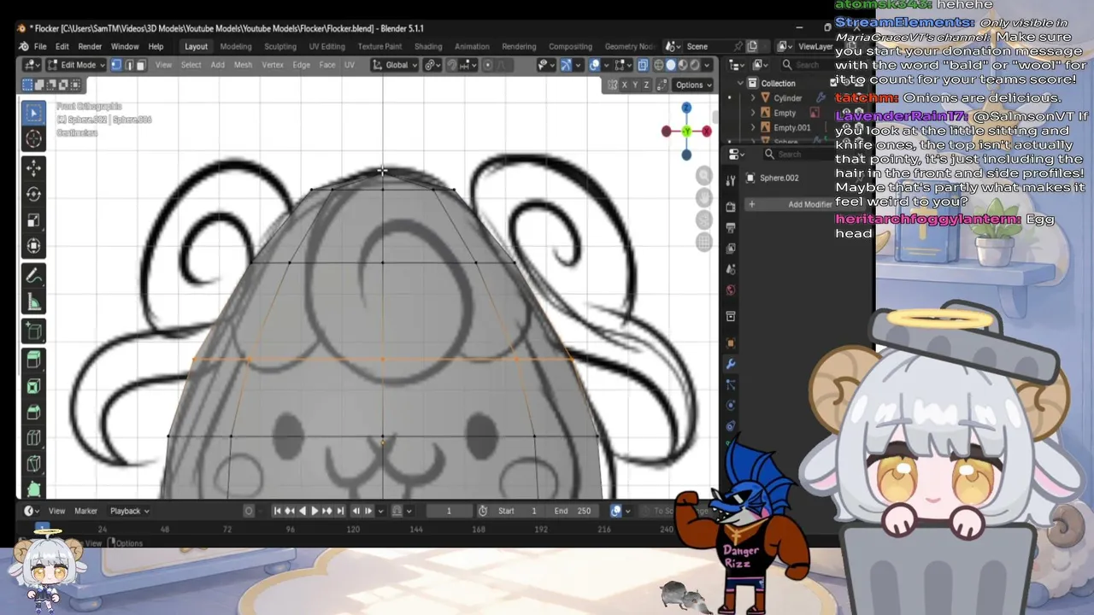
Task: Switch to face select mode
Action: (140, 65)
